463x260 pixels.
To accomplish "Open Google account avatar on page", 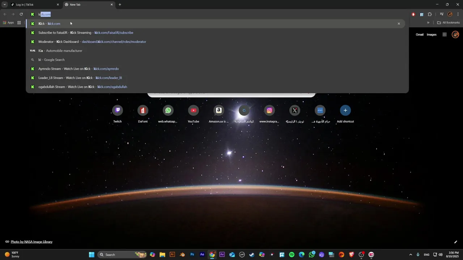I will click(x=455, y=35).
